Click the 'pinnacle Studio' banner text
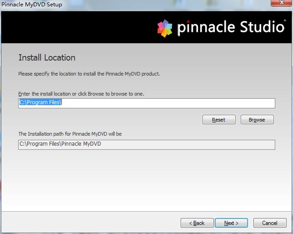293x234 pixels. click(x=231, y=27)
